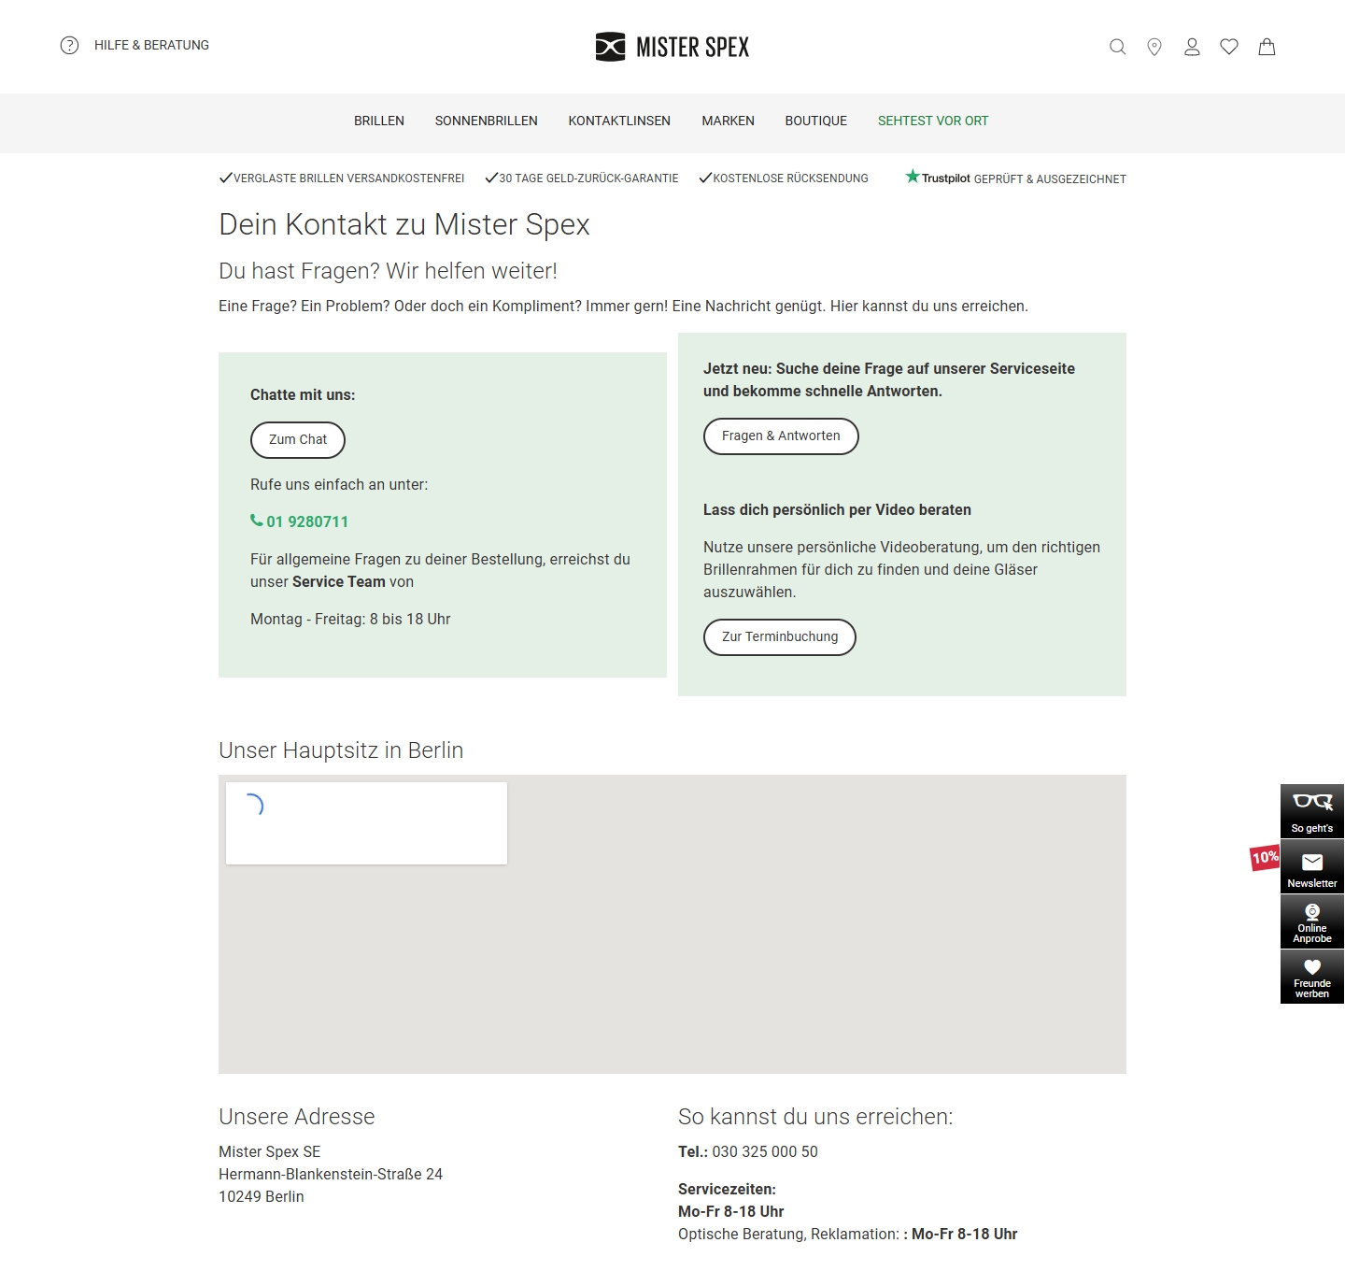Click 'Chatte mit uns:' label
1345x1271 pixels.
pyautogui.click(x=303, y=394)
